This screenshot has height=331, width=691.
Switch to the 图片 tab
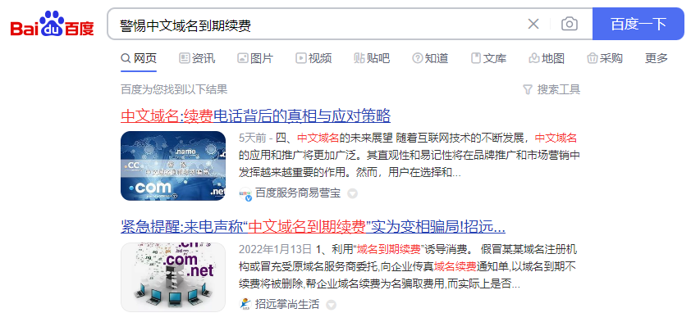coord(255,58)
